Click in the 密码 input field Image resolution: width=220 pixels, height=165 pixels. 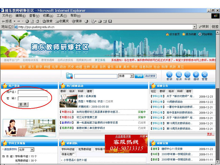point(33,98)
